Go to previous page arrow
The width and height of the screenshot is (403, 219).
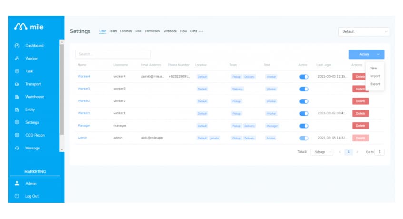tap(340, 152)
